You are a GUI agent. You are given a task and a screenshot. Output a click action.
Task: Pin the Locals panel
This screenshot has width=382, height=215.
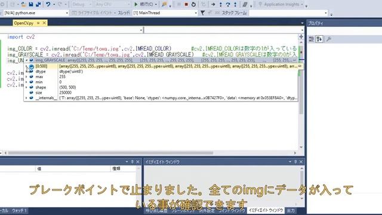133,162
